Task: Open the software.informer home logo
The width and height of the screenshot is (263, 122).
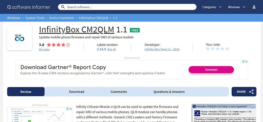Action: [x=29, y=7]
